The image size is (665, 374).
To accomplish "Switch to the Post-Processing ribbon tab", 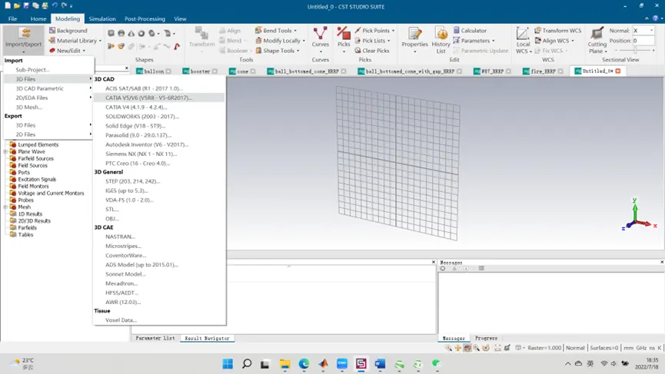I will [x=145, y=18].
